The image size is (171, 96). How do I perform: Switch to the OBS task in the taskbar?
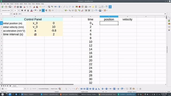point(88,94)
